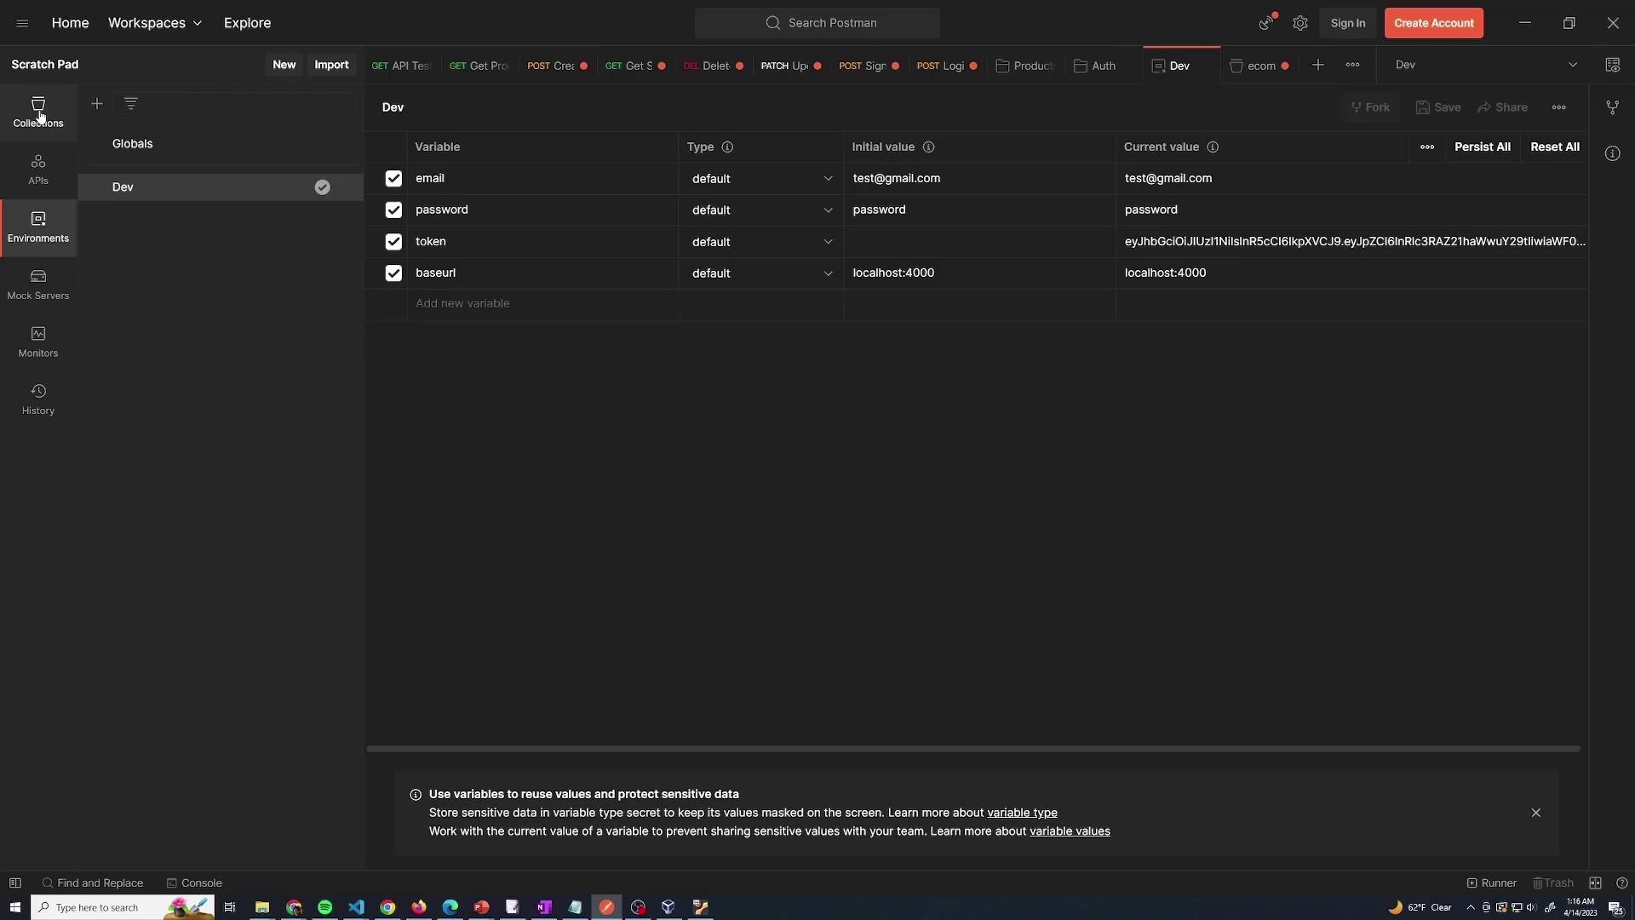The height and width of the screenshot is (920, 1635).
Task: Open the Console in the status bar
Action: [194, 883]
